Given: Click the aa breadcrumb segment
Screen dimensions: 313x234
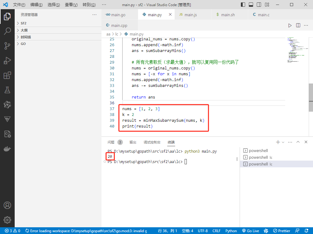Looking at the screenshot, I should point(108,34).
